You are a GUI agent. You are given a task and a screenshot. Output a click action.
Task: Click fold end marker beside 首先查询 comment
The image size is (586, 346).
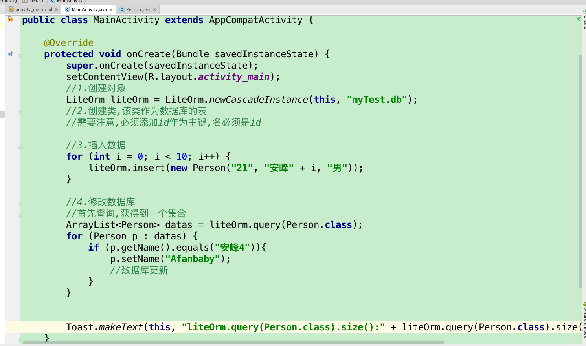[x=20, y=215]
